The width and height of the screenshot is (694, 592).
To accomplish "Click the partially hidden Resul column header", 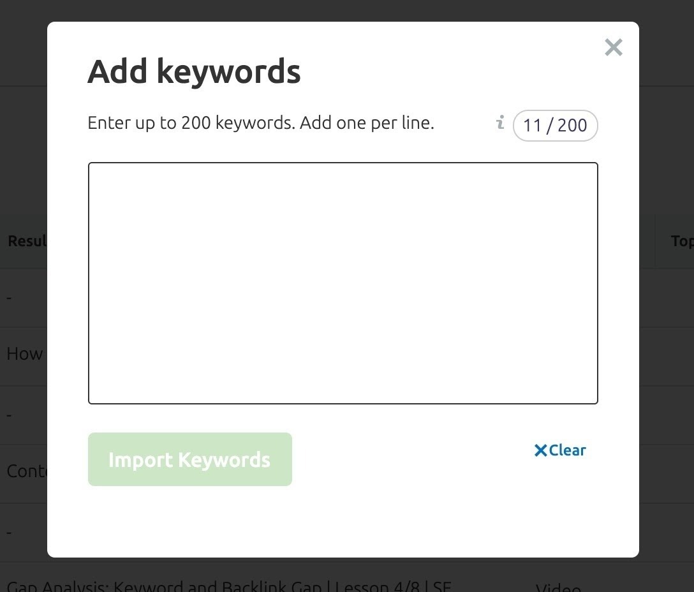I will 26,241.
